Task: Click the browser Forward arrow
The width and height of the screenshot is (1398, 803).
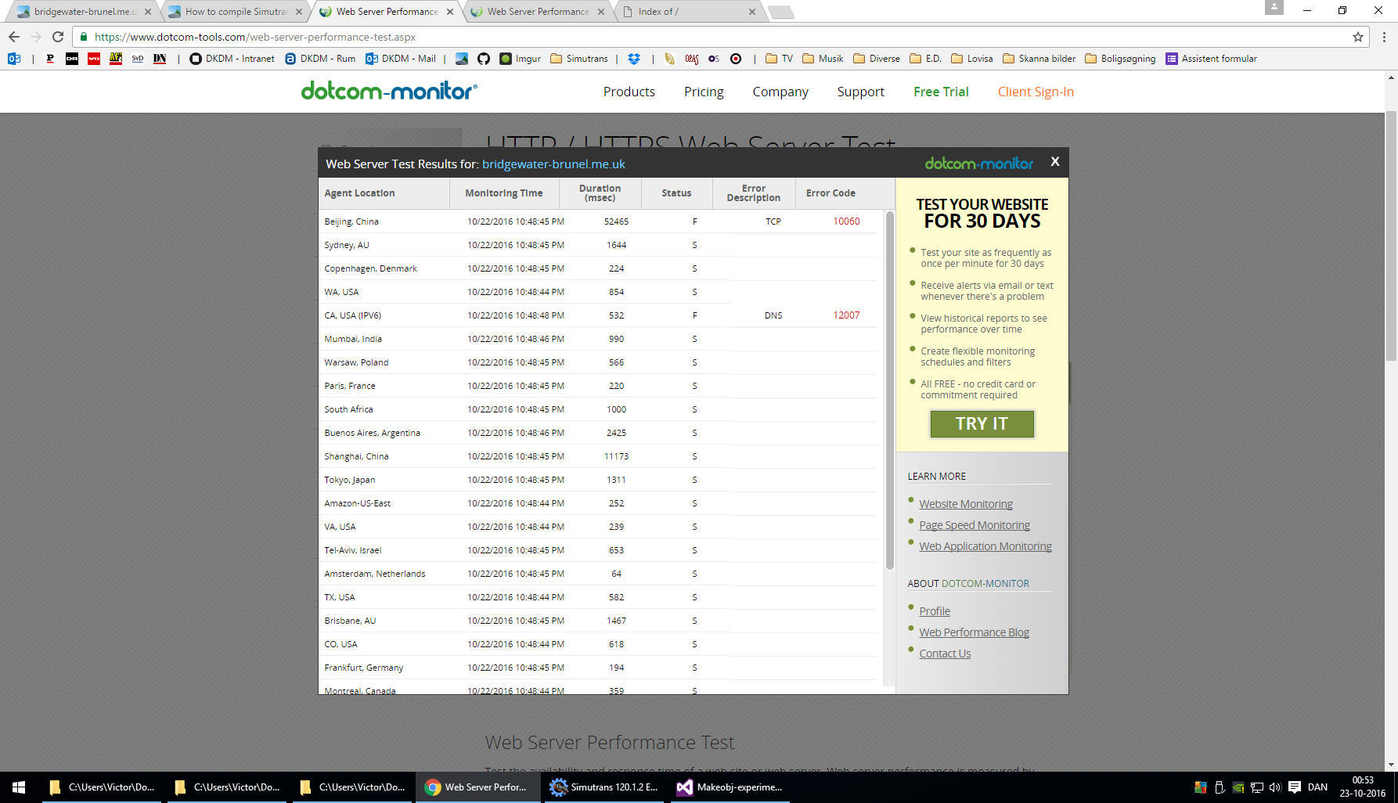Action: point(36,37)
